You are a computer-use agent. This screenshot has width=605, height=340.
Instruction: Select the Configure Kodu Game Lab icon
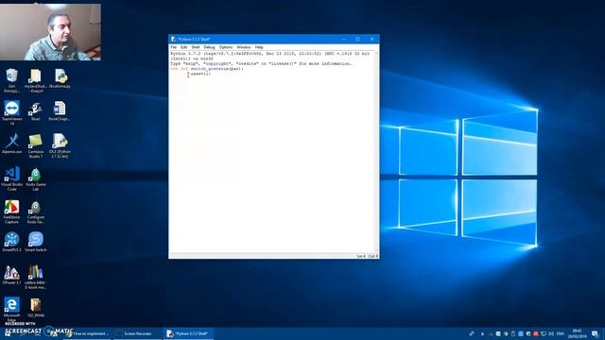click(36, 212)
